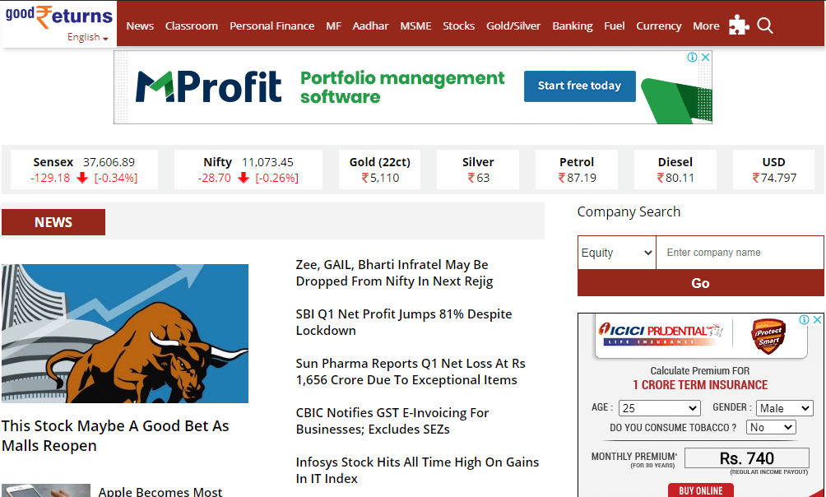The image size is (826, 497).
Task: Close the MProfit banner ad
Action: [705, 57]
